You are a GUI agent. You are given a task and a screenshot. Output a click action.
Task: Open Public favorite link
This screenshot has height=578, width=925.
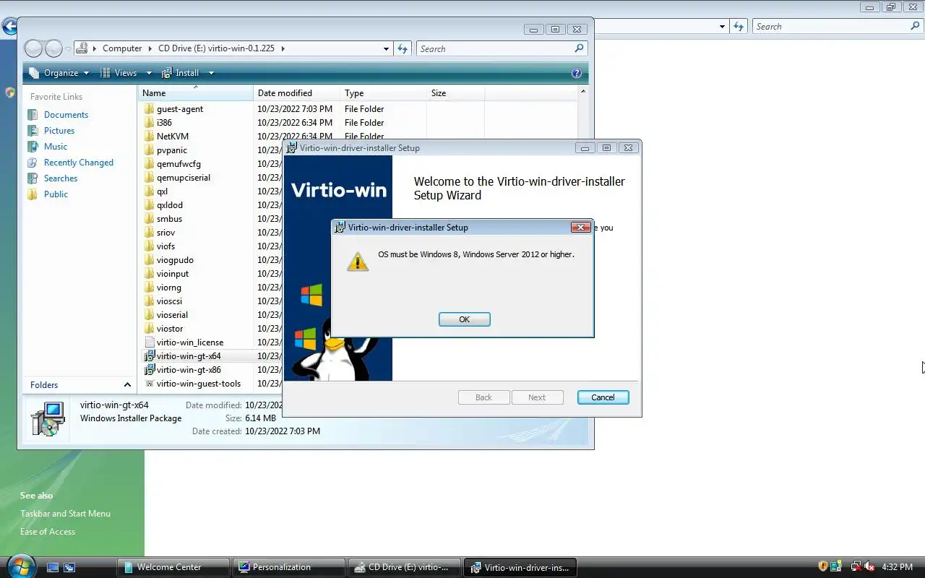pyautogui.click(x=56, y=194)
